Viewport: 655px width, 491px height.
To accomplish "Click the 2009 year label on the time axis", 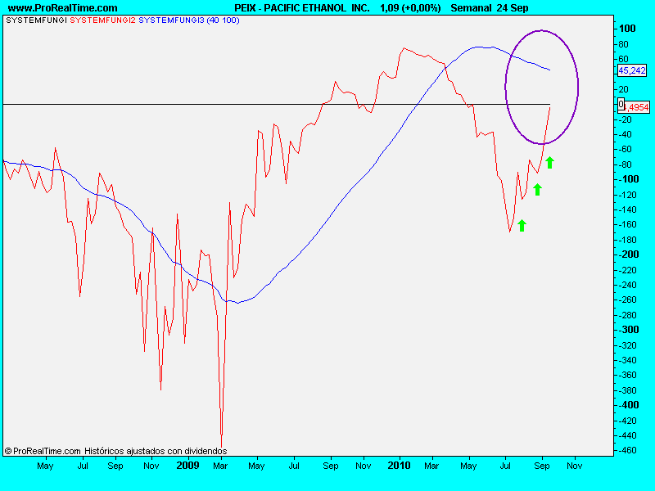I will click(188, 465).
